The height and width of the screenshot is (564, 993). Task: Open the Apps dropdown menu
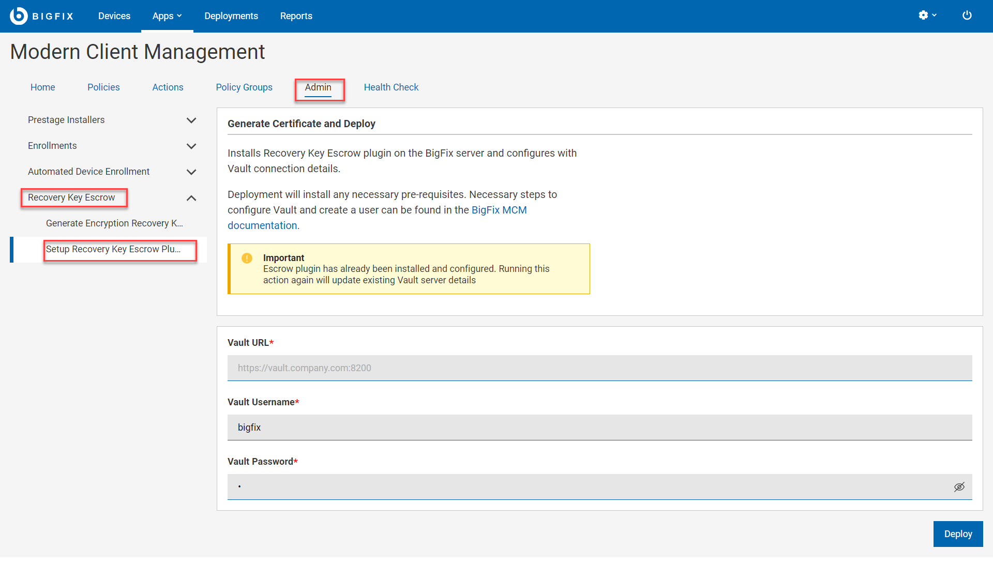pos(167,16)
